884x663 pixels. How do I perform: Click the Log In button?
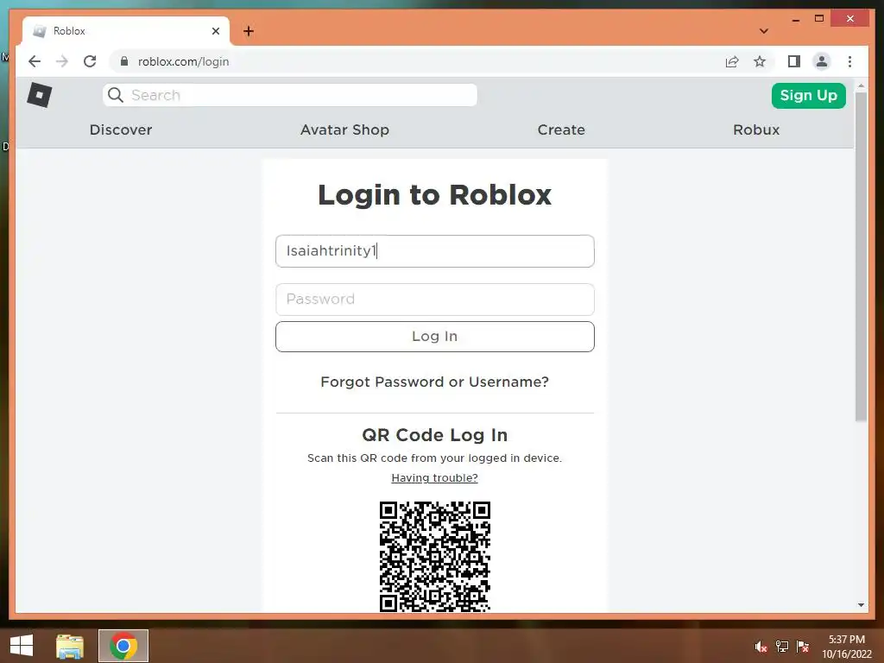point(435,337)
